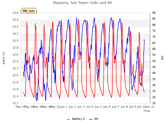166x124 pixels.
Task: Click the 12.8 tick on the BattV axis
Action: click(x=16, y=48)
